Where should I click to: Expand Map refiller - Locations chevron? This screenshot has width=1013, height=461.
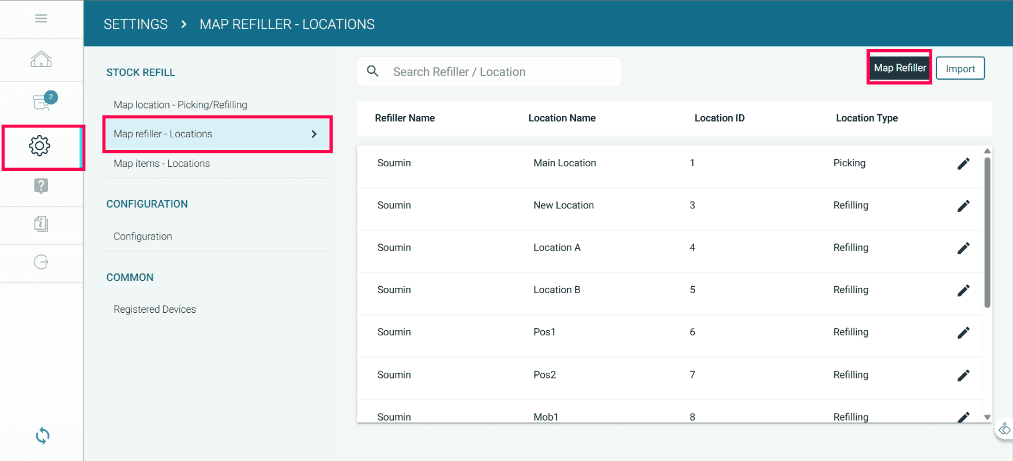[314, 134]
